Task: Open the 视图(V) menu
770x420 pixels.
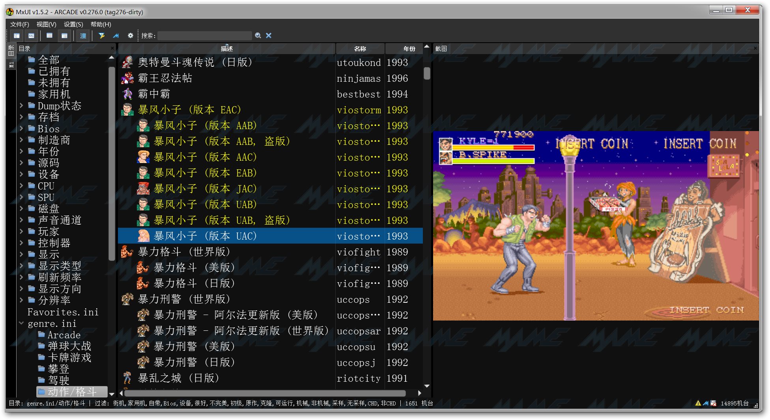Action: pos(47,24)
